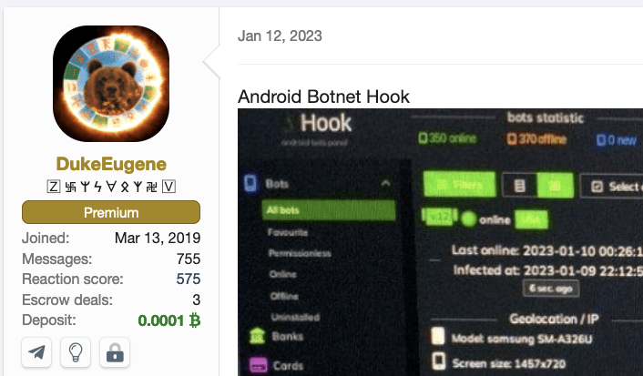The width and height of the screenshot is (643, 376).
Task: Open the Permissionless bots list
Action: (x=300, y=253)
